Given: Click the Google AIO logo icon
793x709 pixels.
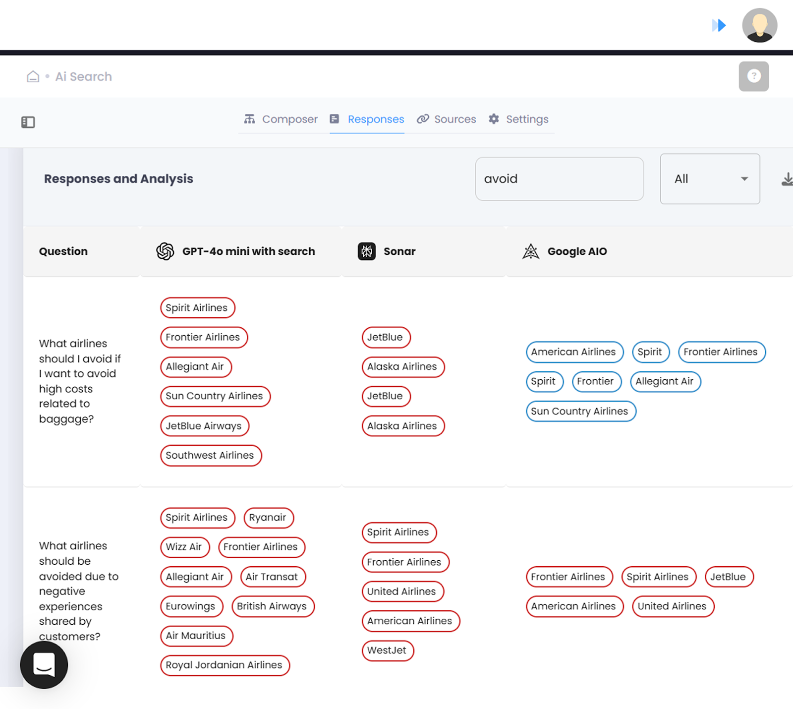Looking at the screenshot, I should tap(531, 251).
